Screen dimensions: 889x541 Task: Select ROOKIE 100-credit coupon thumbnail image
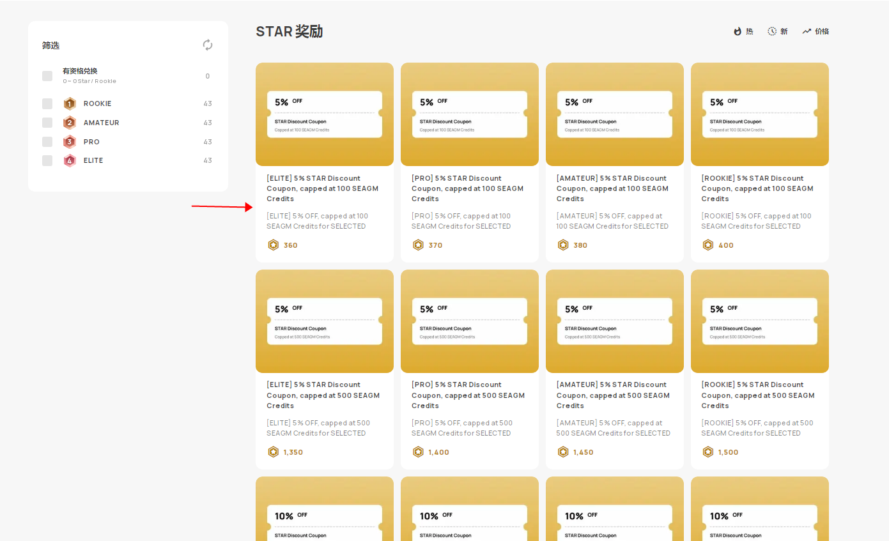[760, 114]
